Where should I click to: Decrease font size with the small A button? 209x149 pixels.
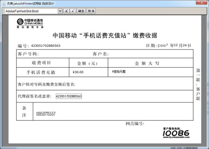click(x=73, y=11)
